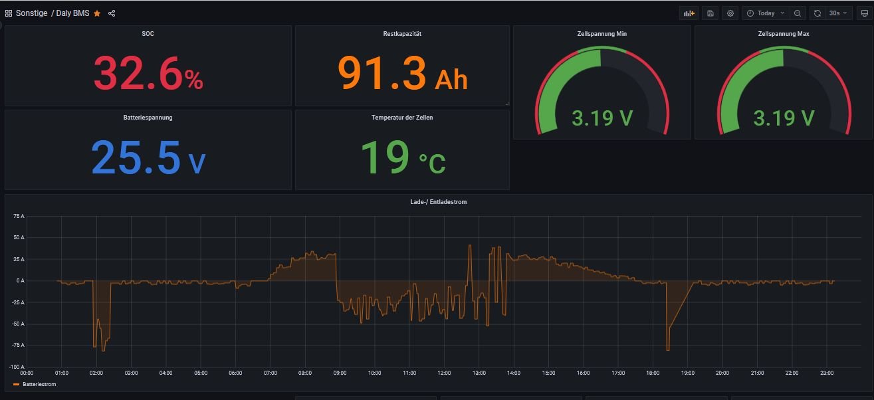Open dashboard settings gear
Screen dimensions: 874x400
point(730,13)
